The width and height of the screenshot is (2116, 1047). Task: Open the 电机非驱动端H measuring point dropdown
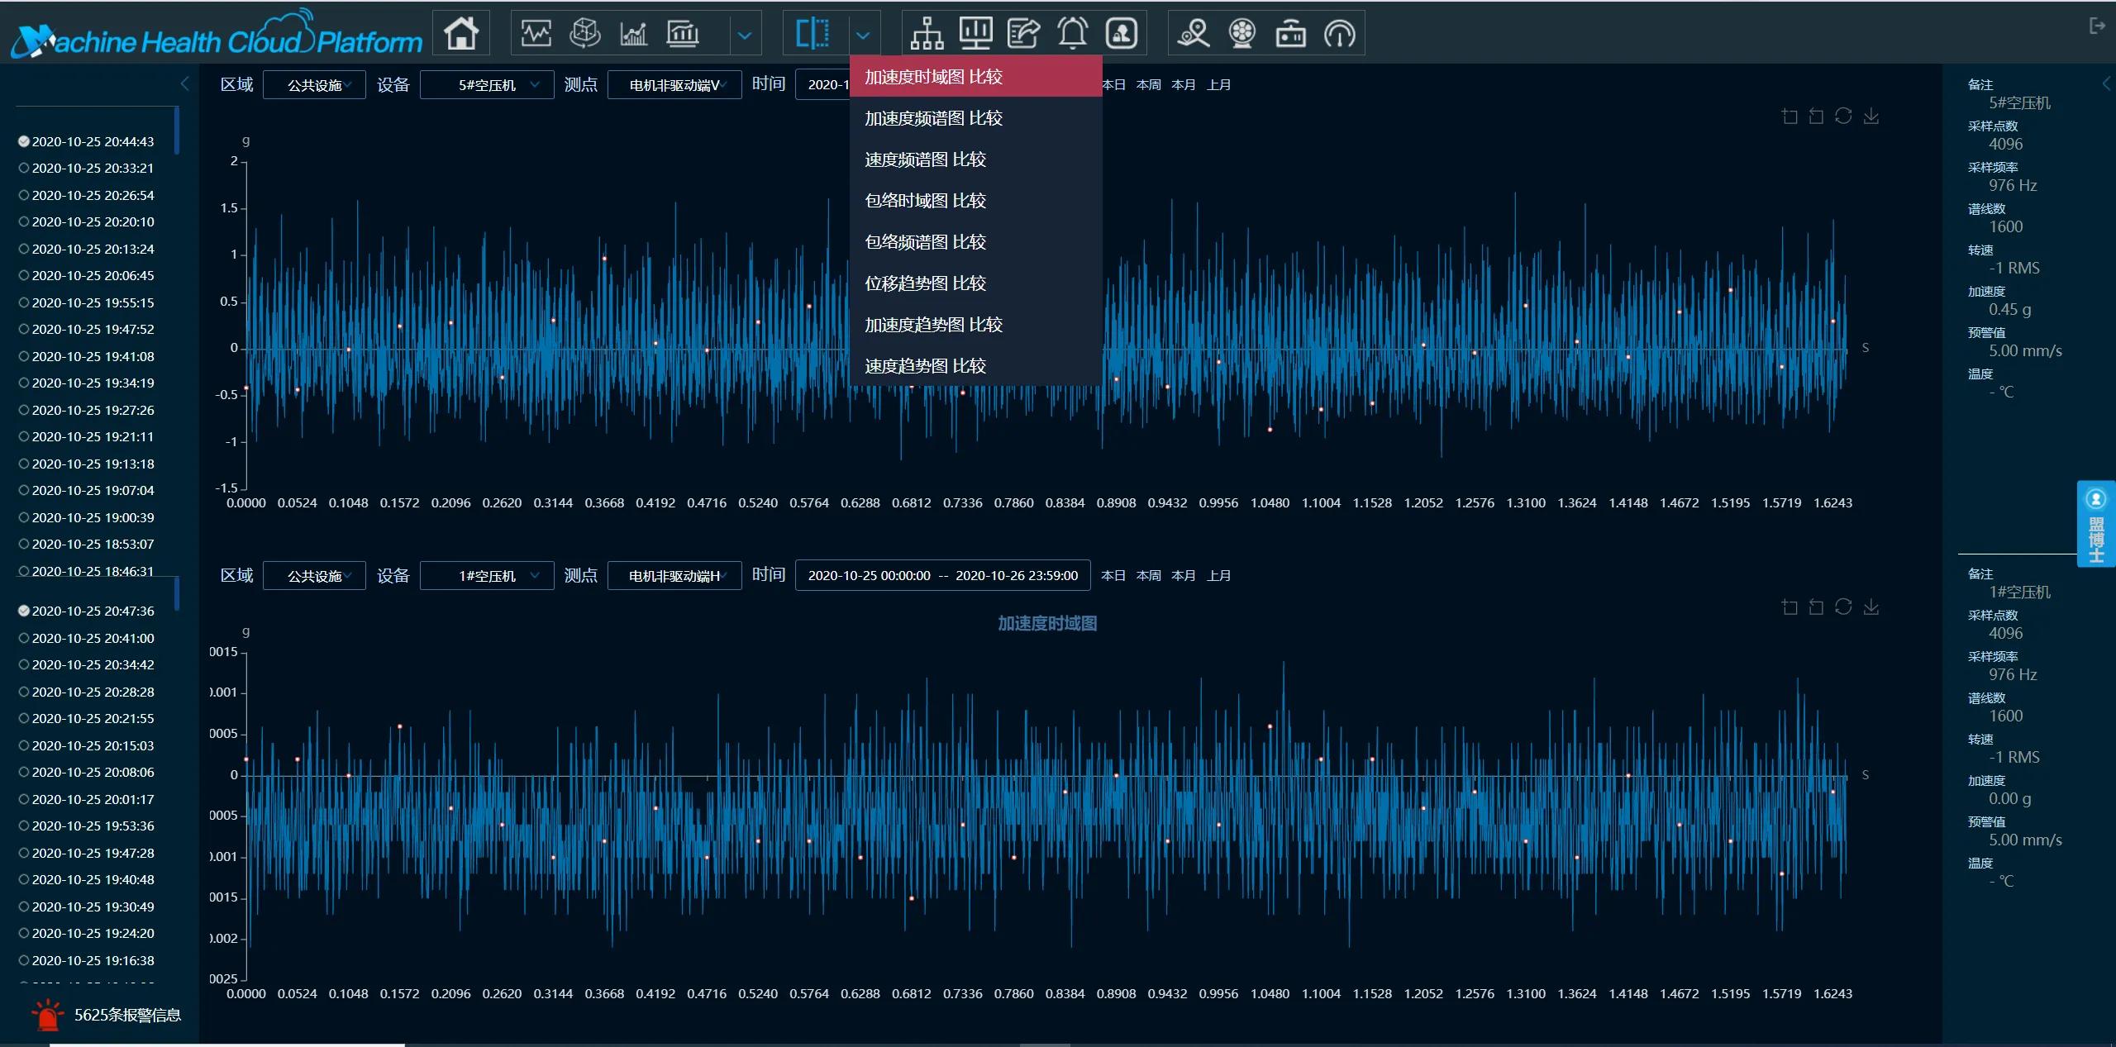pyautogui.click(x=674, y=576)
